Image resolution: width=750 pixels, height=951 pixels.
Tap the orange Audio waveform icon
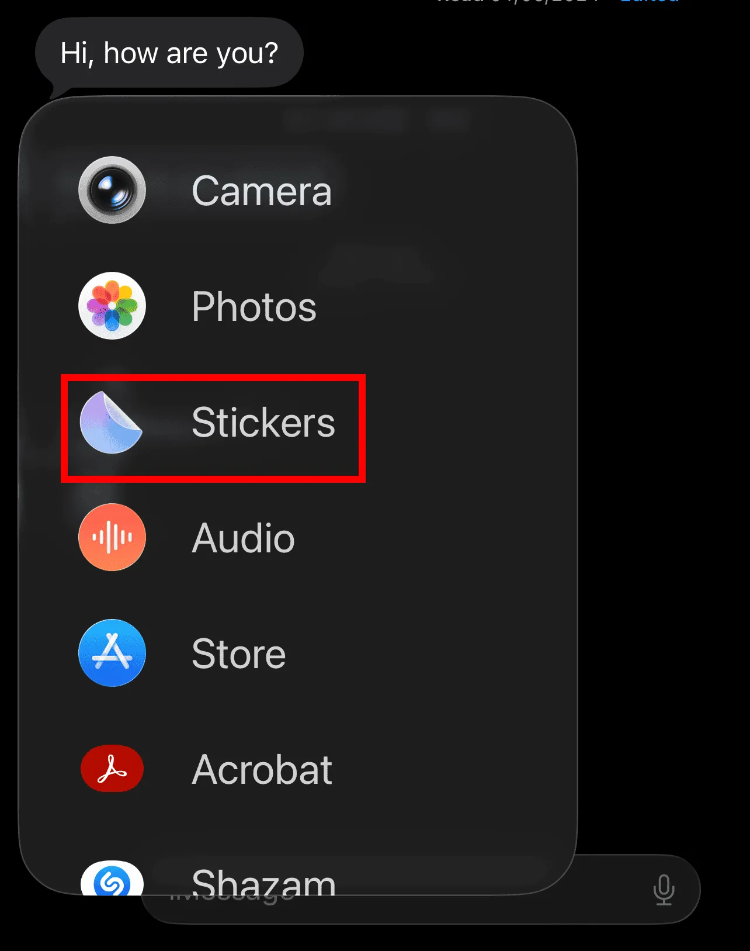(112, 537)
